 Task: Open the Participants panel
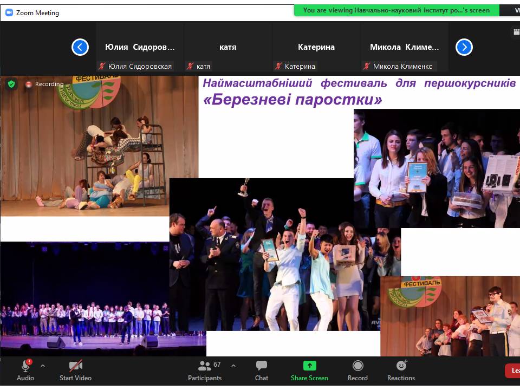click(204, 369)
